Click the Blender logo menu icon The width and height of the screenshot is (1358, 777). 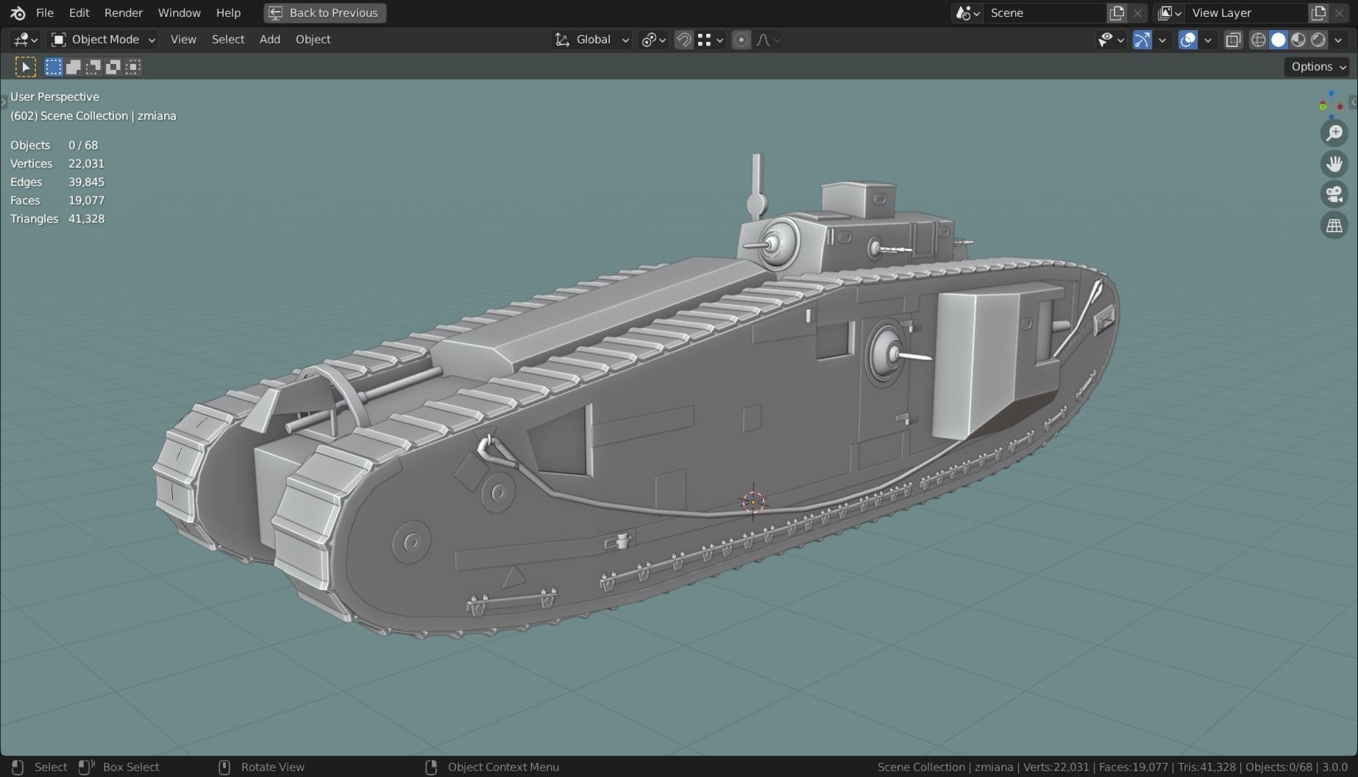pyautogui.click(x=18, y=13)
